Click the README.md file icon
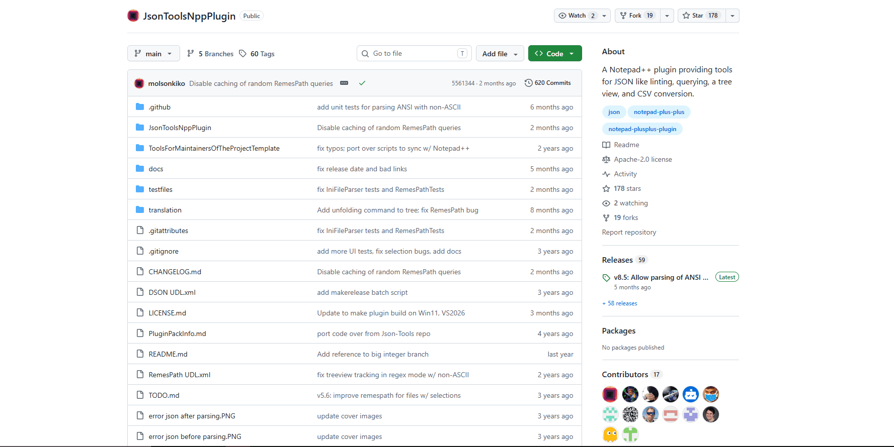894x447 pixels. (140, 354)
